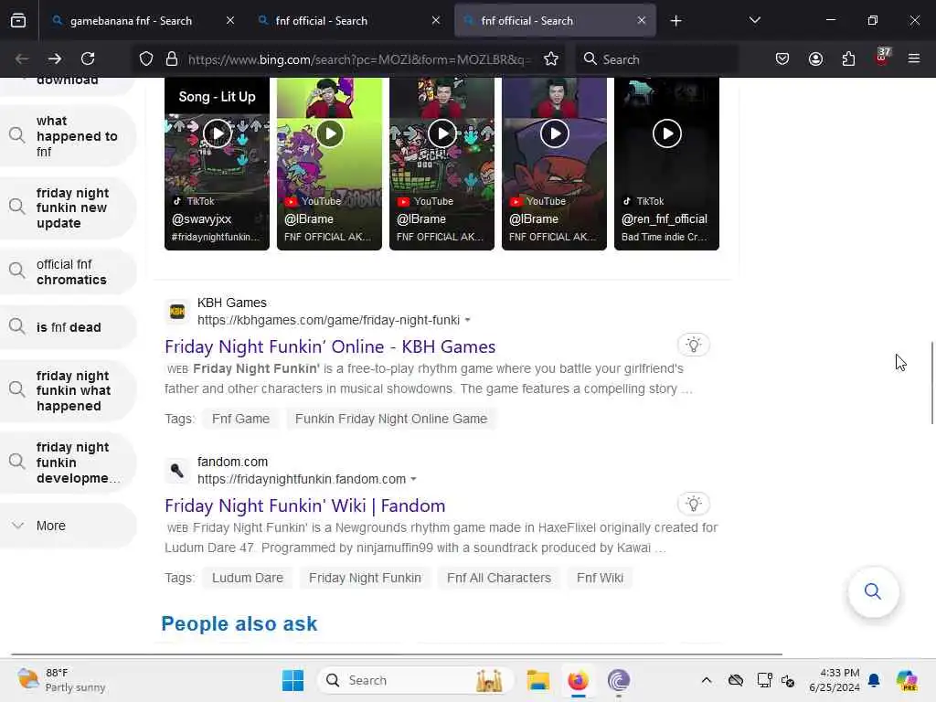Select Ludum Dare tag
936x702 pixels.
coord(247,578)
